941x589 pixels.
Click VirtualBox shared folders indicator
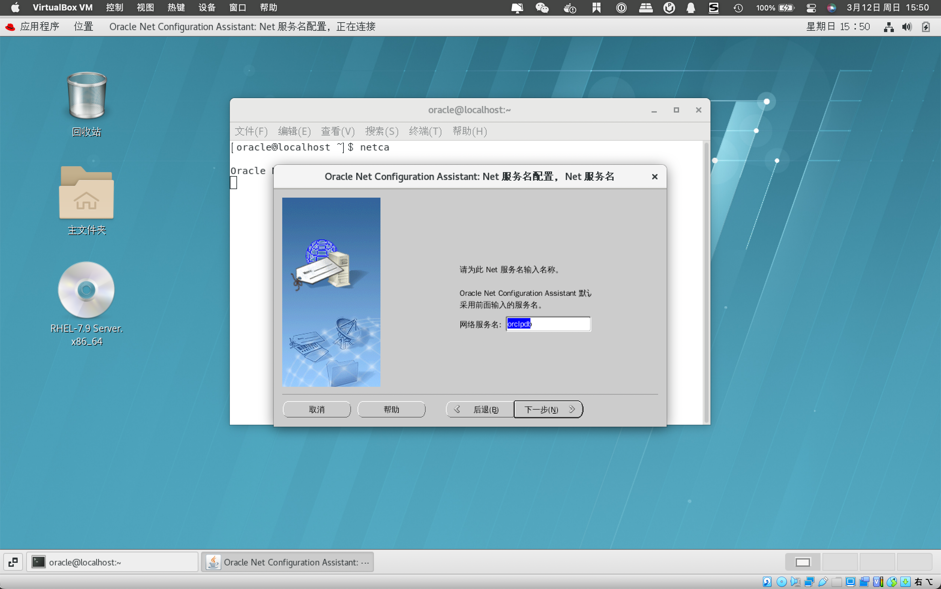pos(837,582)
